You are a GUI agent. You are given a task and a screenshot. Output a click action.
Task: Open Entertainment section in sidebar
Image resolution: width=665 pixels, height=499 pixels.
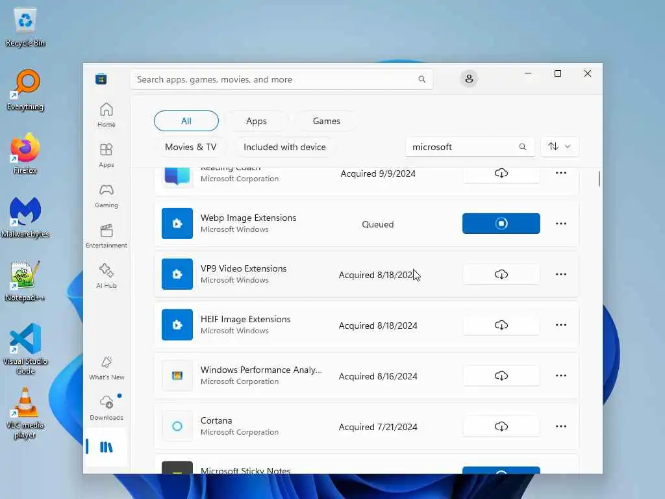coord(106,236)
